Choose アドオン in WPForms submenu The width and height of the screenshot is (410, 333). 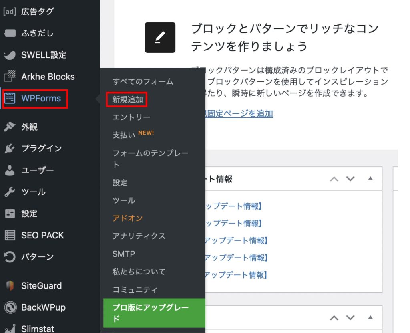127,218
